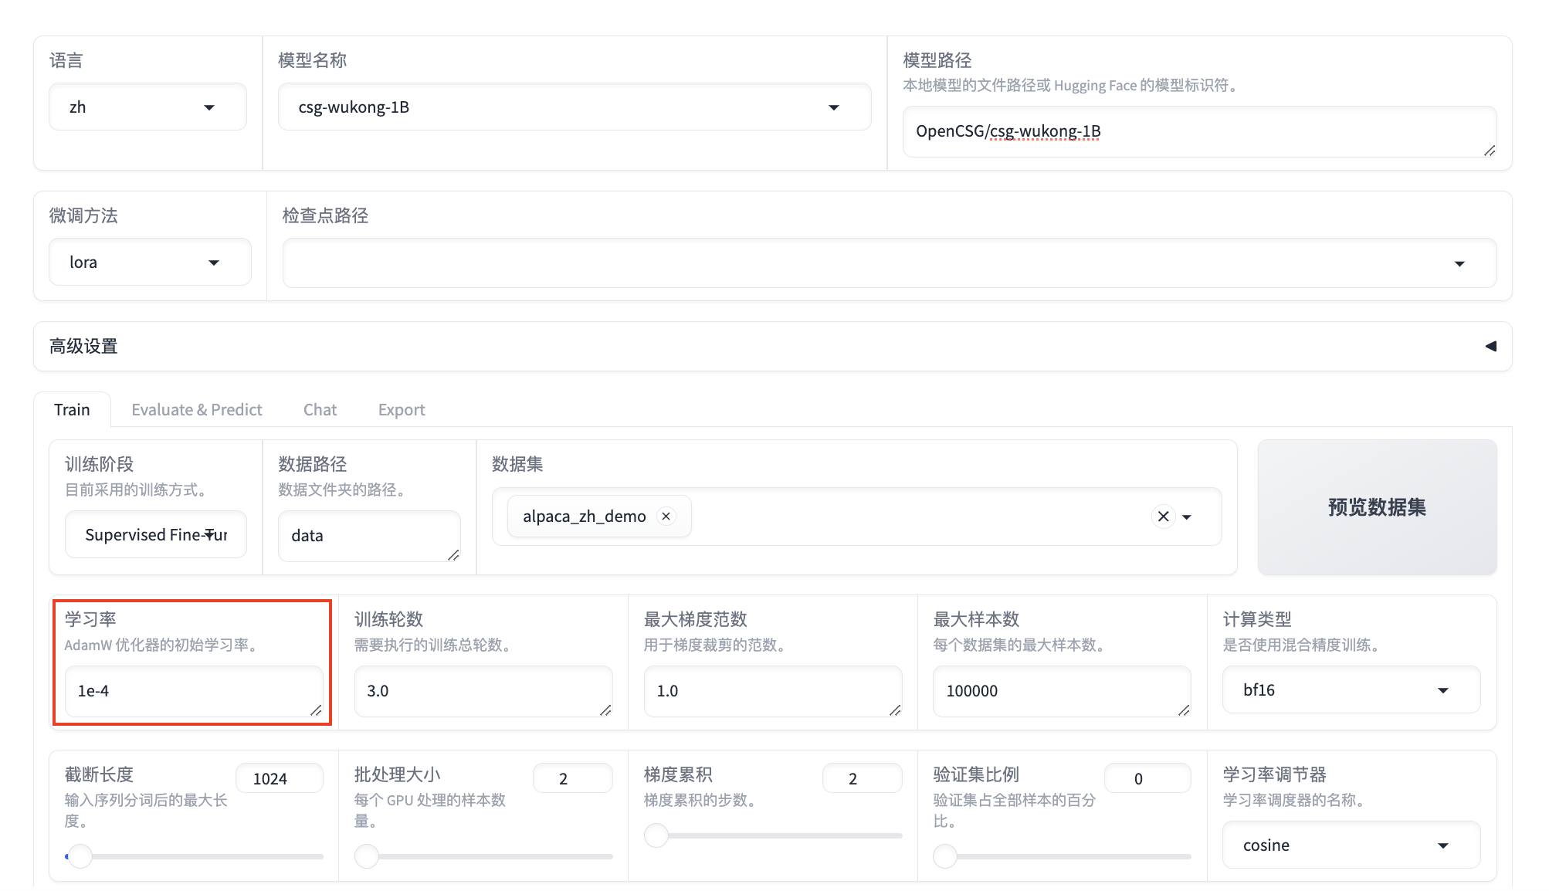The height and width of the screenshot is (891, 1549).
Task: Click the 梯度累积 slider handle
Action: (x=656, y=835)
